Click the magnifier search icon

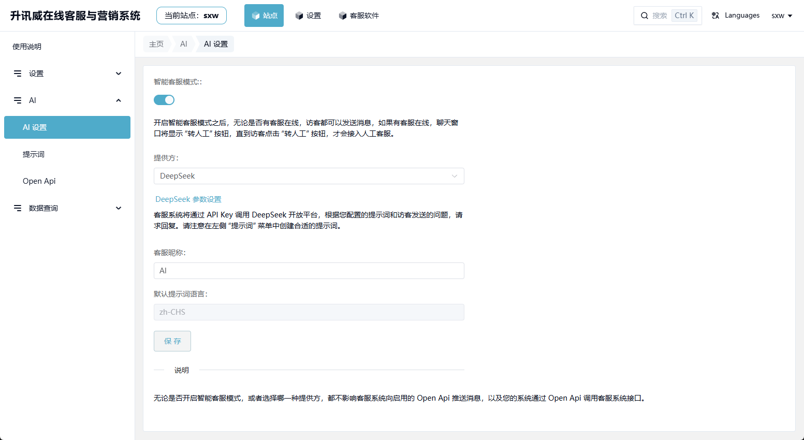[x=645, y=16]
